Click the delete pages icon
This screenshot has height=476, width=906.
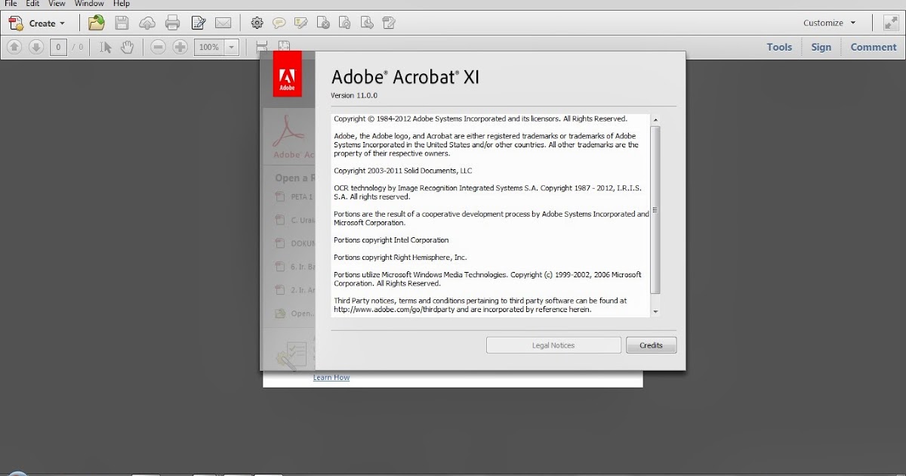(322, 23)
